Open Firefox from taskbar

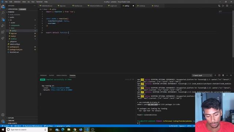[x=81, y=129]
